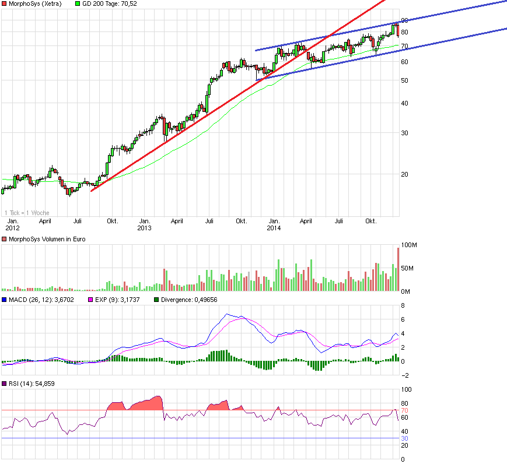Click the green GD 200 Tage legend swatch

coord(78,4)
